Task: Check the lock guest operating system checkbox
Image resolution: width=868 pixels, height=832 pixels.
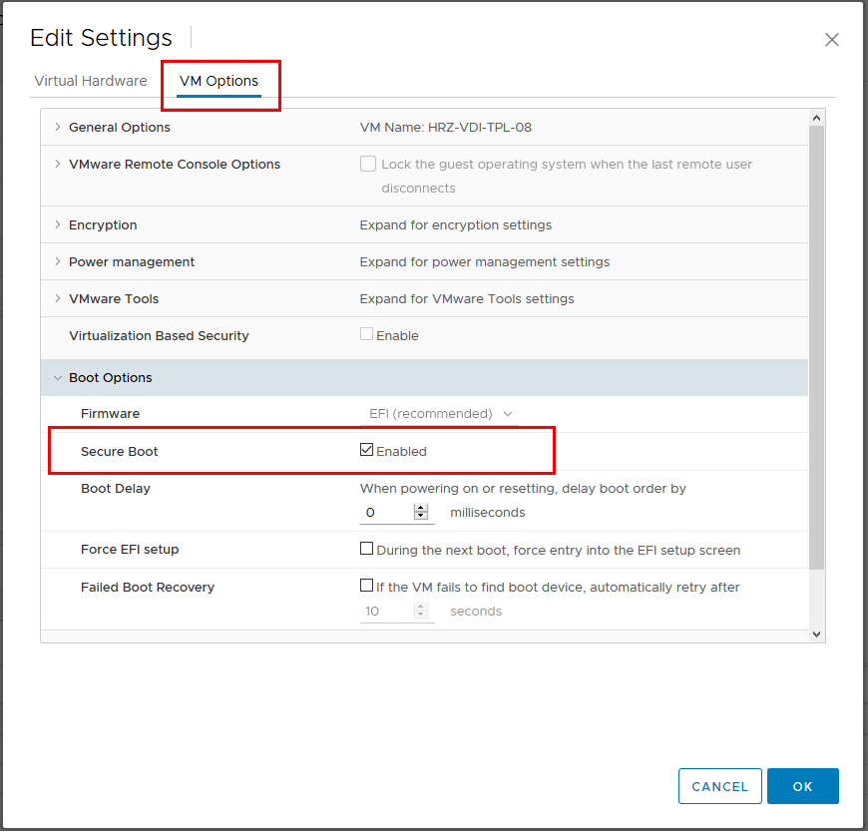Action: pos(368,164)
